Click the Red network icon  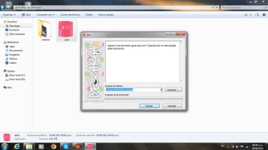[x=5, y=87]
